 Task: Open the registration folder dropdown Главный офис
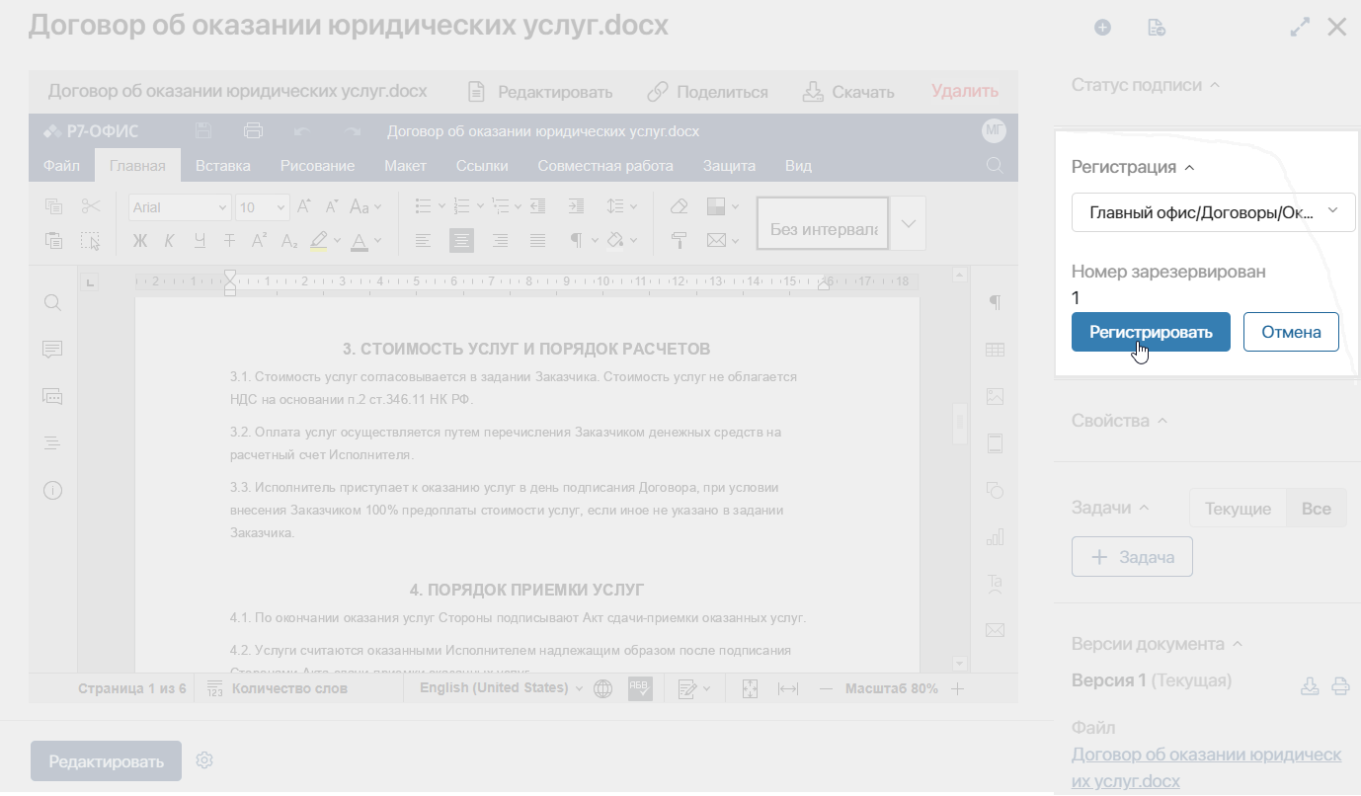1214,212
